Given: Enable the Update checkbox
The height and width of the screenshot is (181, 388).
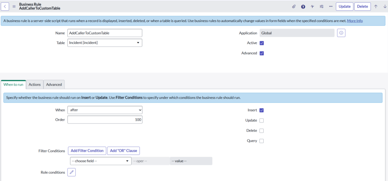Looking at the screenshot, I should 261,121.
